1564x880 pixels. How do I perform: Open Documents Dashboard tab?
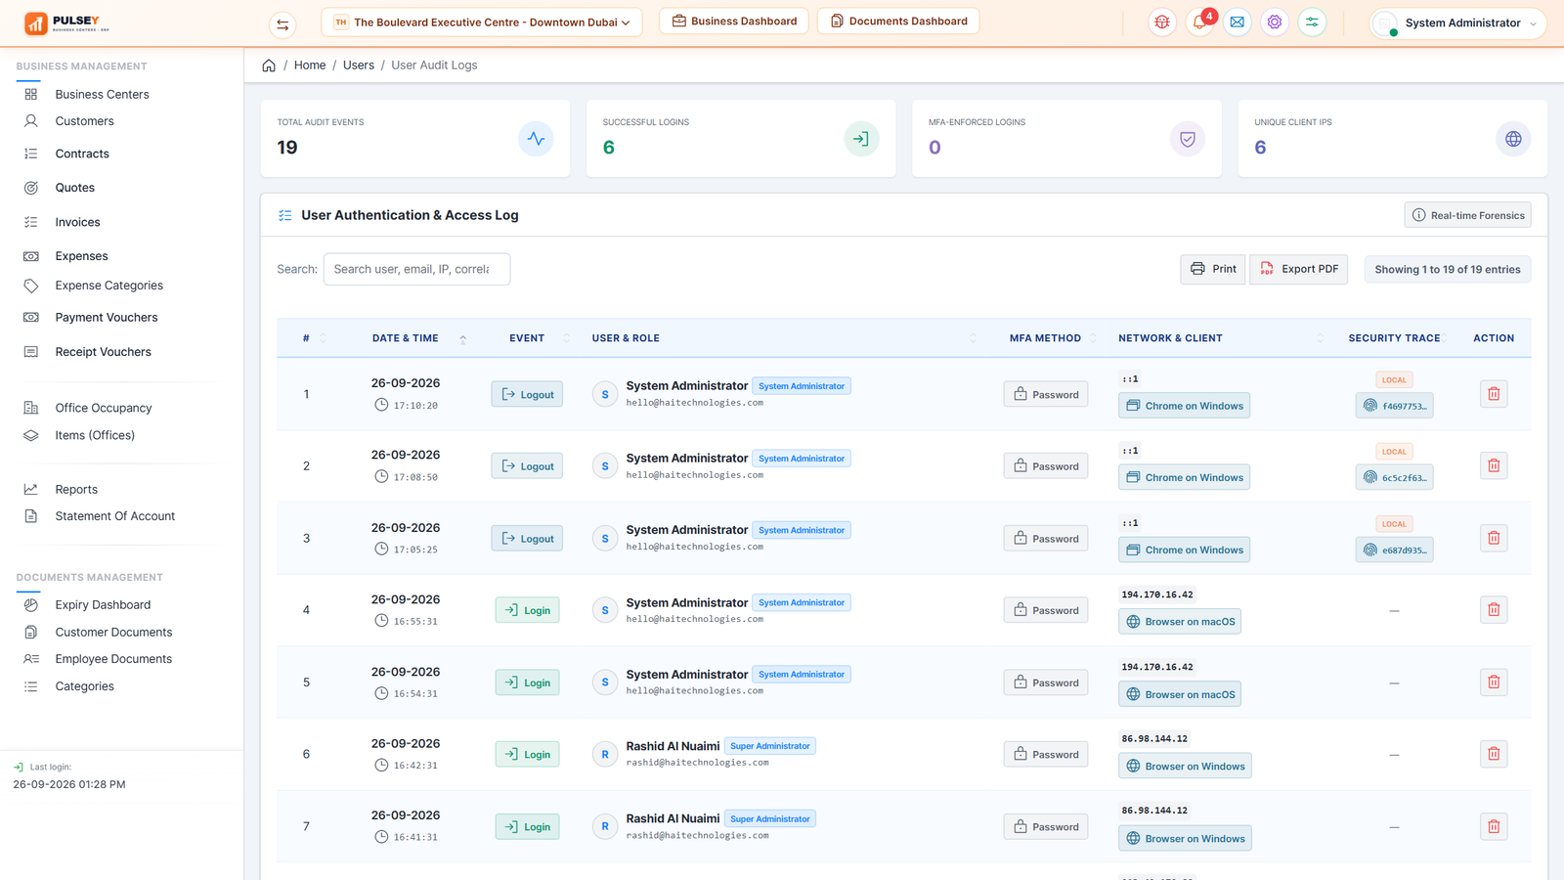tap(898, 21)
